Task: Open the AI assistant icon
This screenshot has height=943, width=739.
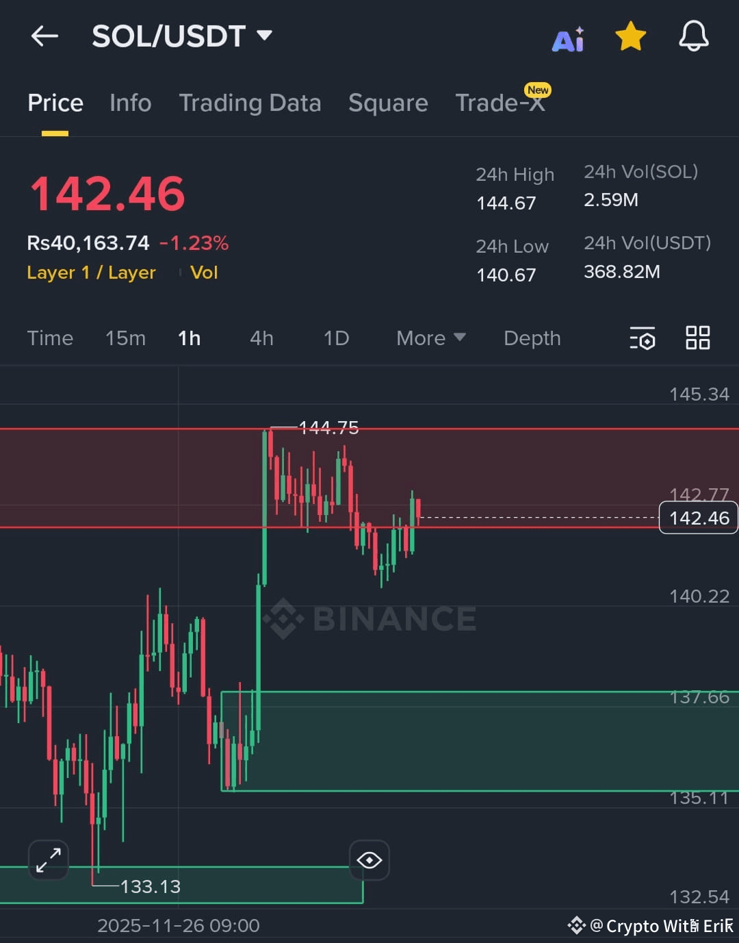Action: tap(568, 39)
